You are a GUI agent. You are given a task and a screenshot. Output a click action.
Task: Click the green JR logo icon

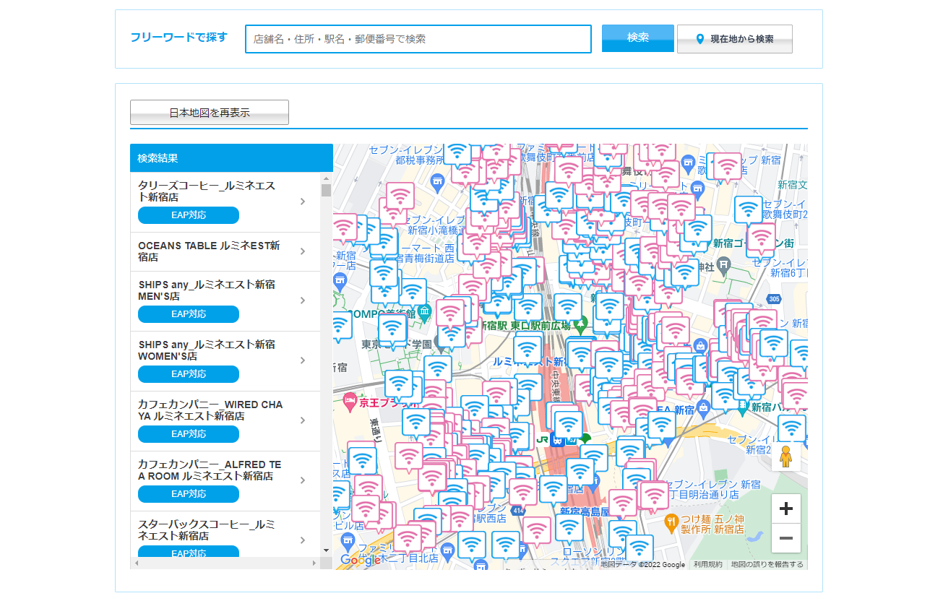pos(543,438)
